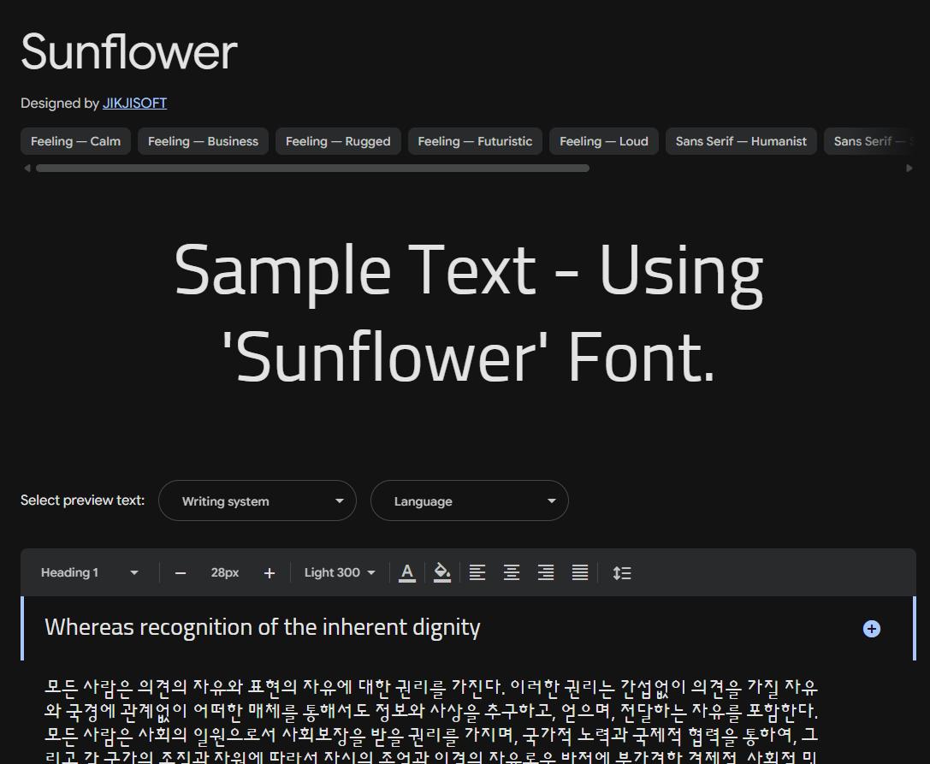Open the Writing system dropdown
This screenshot has width=930, height=764.
[258, 500]
